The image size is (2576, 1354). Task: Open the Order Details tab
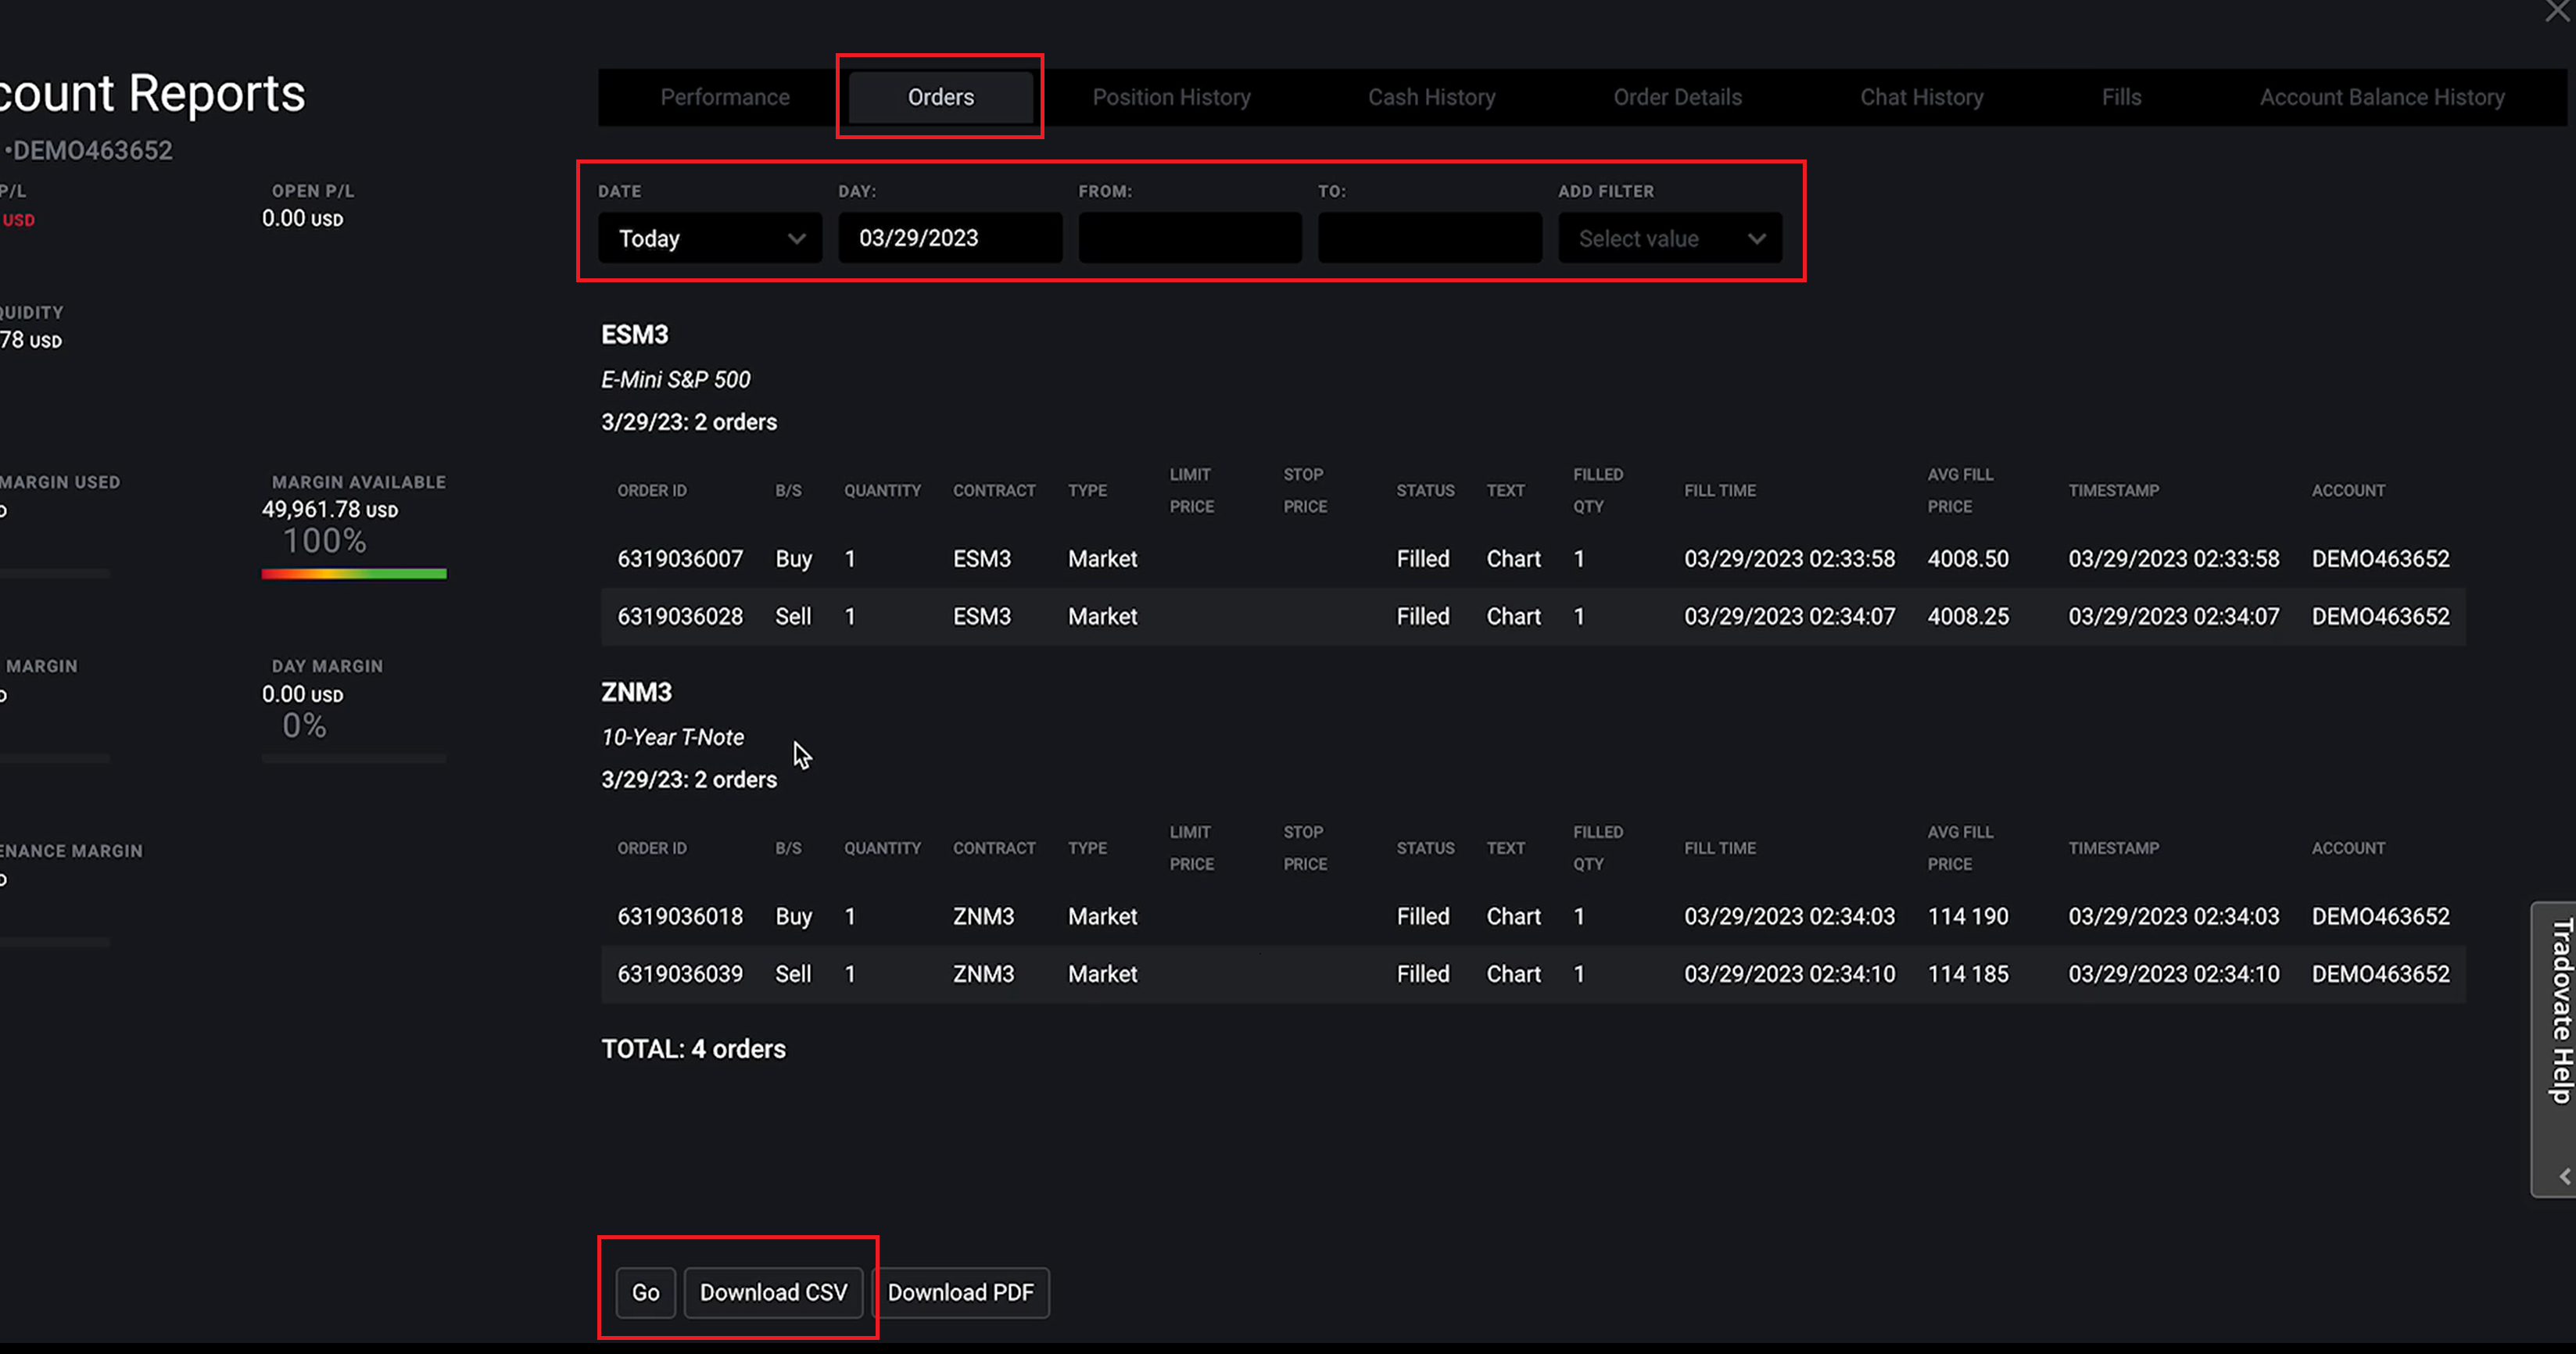pyautogui.click(x=1677, y=97)
